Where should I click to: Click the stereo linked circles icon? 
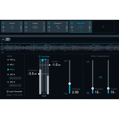tap(88, 93)
